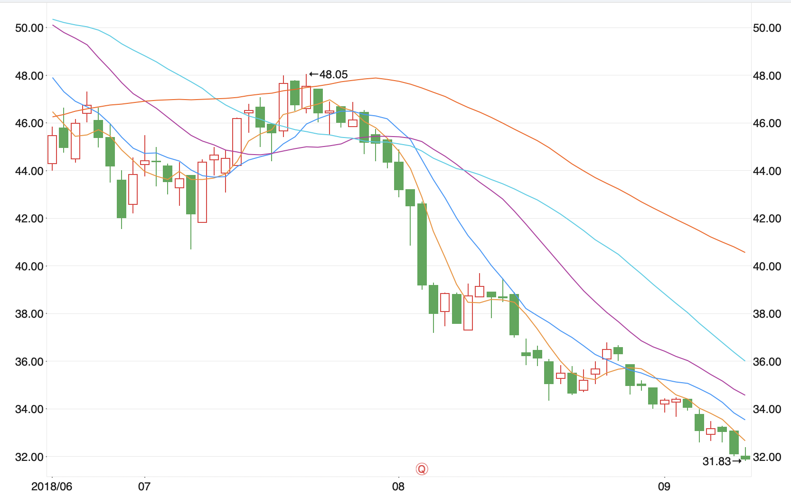Click right end of cyan moving average line

coord(744,360)
